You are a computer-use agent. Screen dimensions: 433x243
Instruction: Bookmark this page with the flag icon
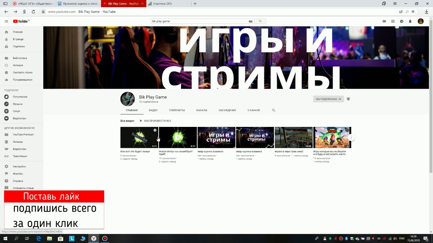pos(413,11)
